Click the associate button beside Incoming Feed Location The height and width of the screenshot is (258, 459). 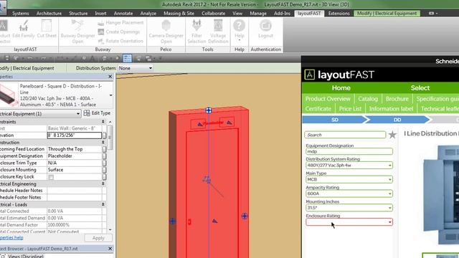[x=104, y=149]
